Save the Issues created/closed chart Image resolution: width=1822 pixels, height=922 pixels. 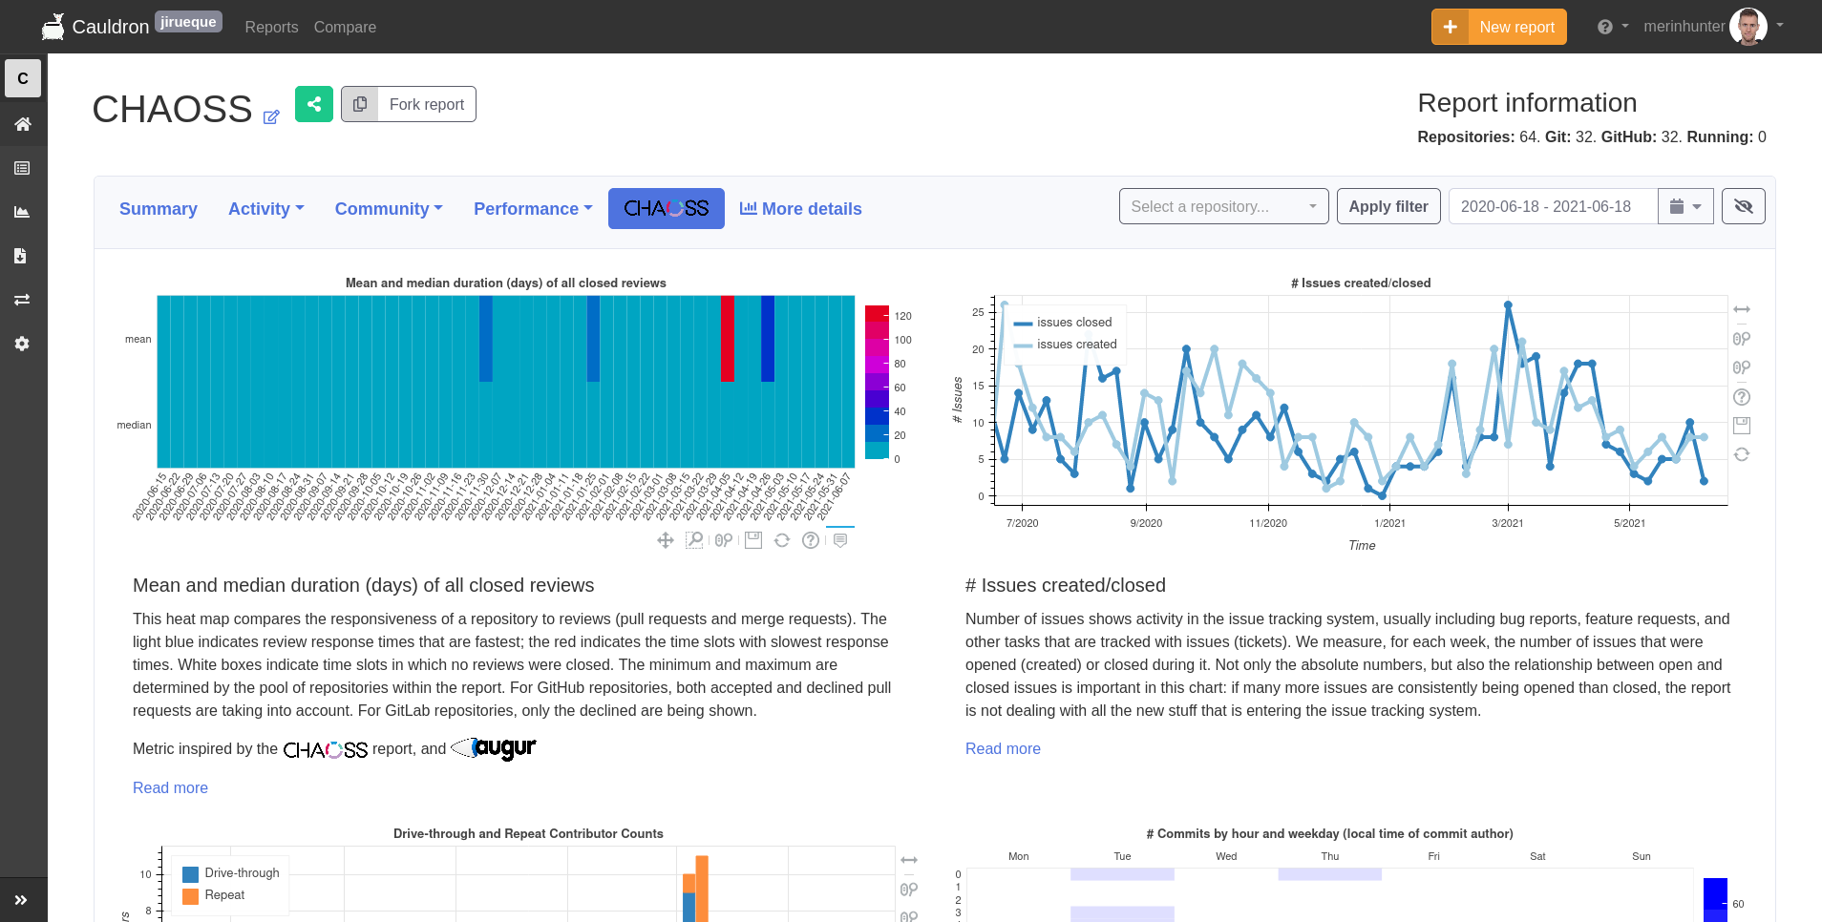click(x=1742, y=426)
